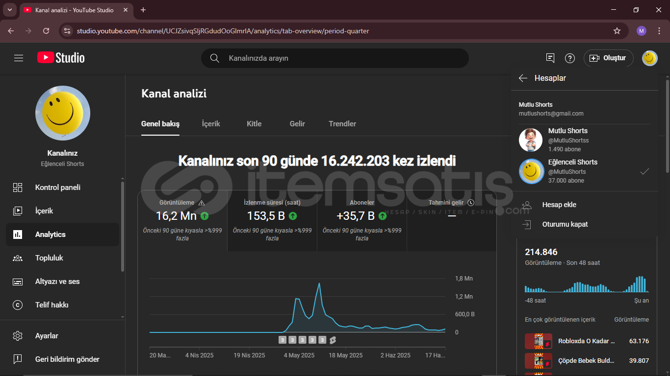Open Altyazı ve ses section
Screen dimensions: 670x376
[63, 282]
